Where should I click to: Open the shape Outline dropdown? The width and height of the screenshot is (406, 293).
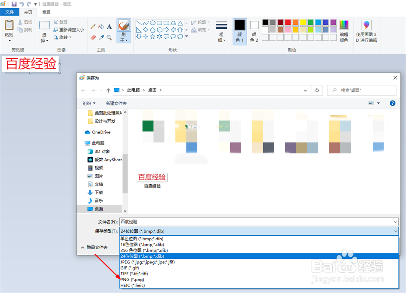pos(200,22)
